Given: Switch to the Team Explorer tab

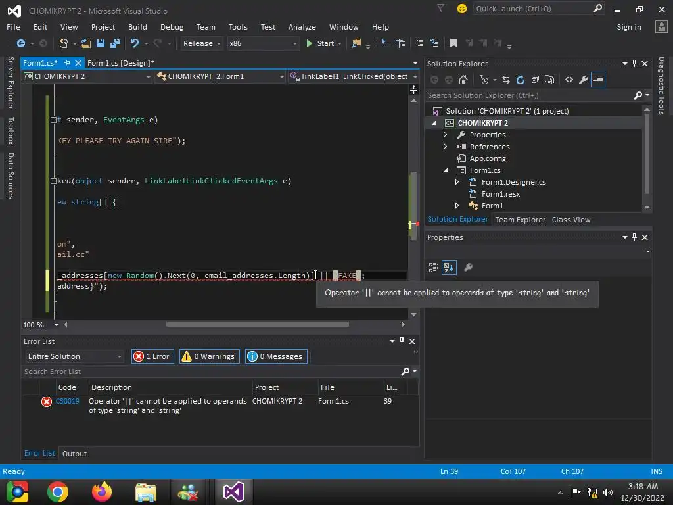Looking at the screenshot, I should 521,220.
